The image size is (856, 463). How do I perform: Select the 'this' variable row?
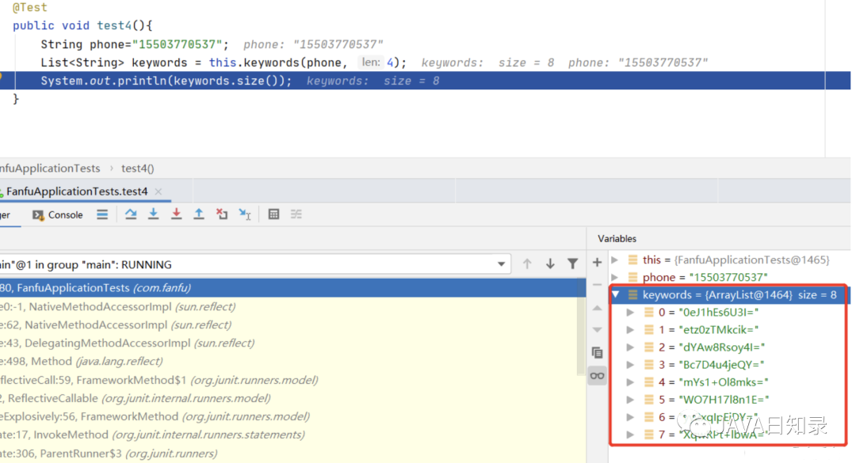click(729, 260)
